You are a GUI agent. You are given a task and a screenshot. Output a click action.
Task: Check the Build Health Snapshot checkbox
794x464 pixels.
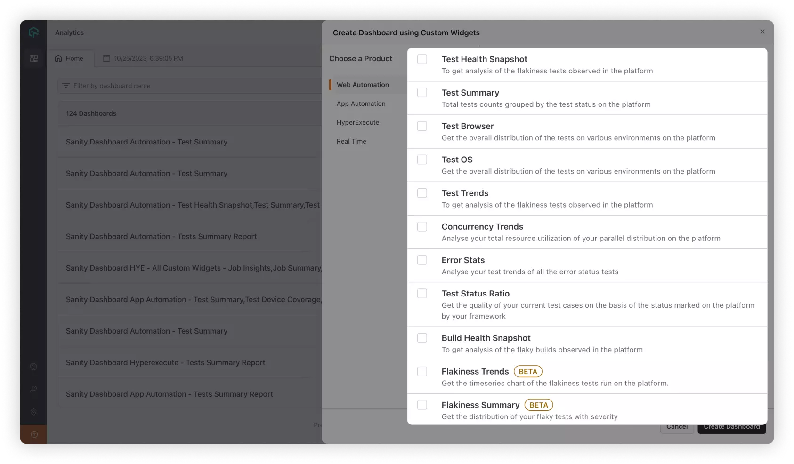coord(422,338)
